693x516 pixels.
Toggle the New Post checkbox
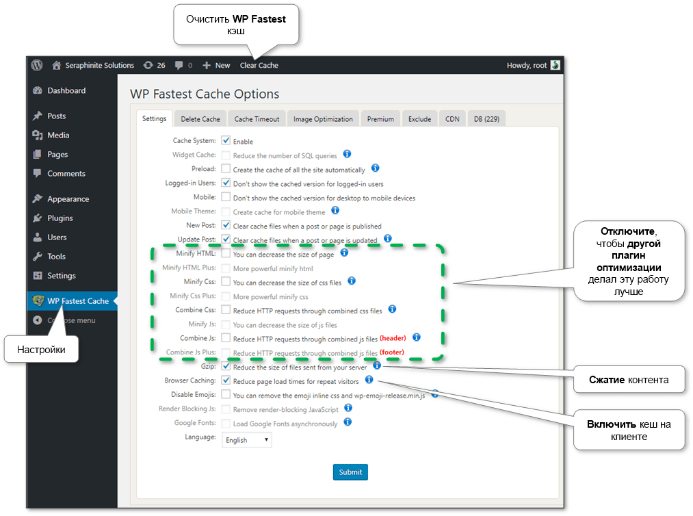(x=226, y=225)
